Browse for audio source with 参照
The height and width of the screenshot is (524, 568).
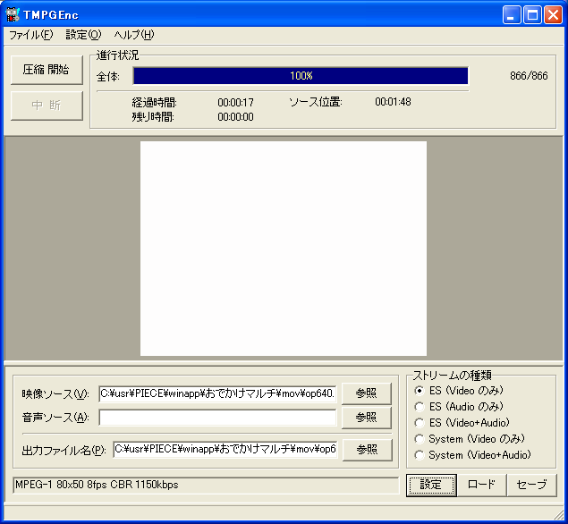pyautogui.click(x=367, y=418)
